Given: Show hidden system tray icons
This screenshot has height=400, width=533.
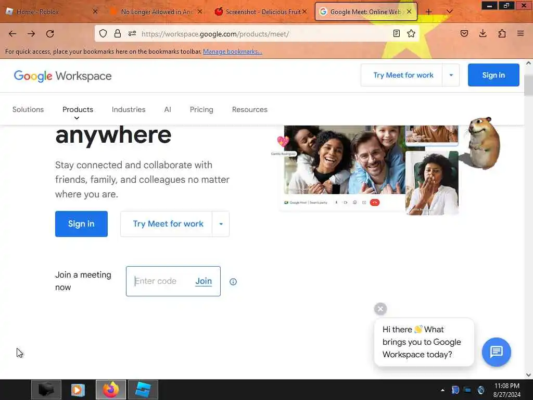Looking at the screenshot, I should coord(442,390).
